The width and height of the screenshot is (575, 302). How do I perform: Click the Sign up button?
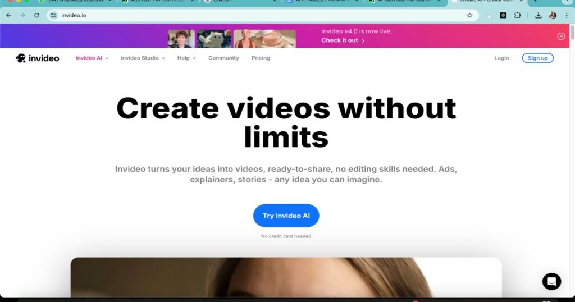tap(537, 58)
